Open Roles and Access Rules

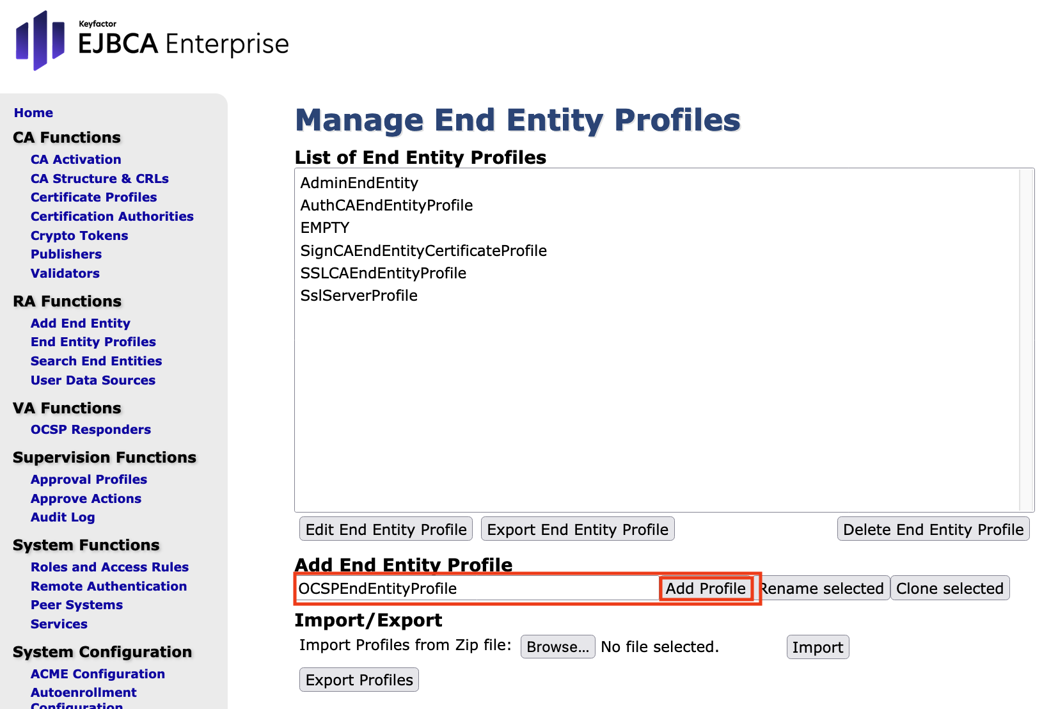pos(109,567)
